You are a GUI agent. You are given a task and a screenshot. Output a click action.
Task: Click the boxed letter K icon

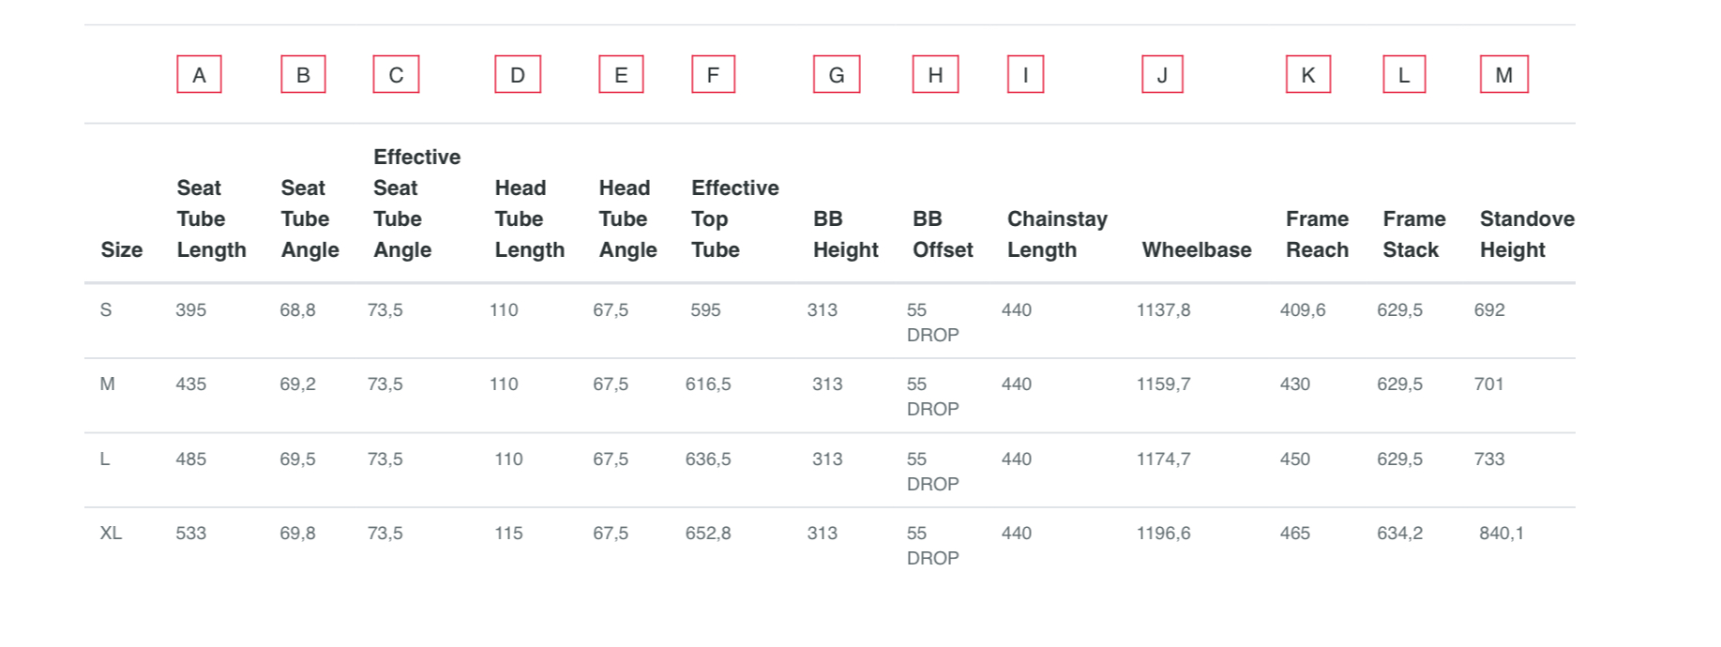[x=1308, y=75]
